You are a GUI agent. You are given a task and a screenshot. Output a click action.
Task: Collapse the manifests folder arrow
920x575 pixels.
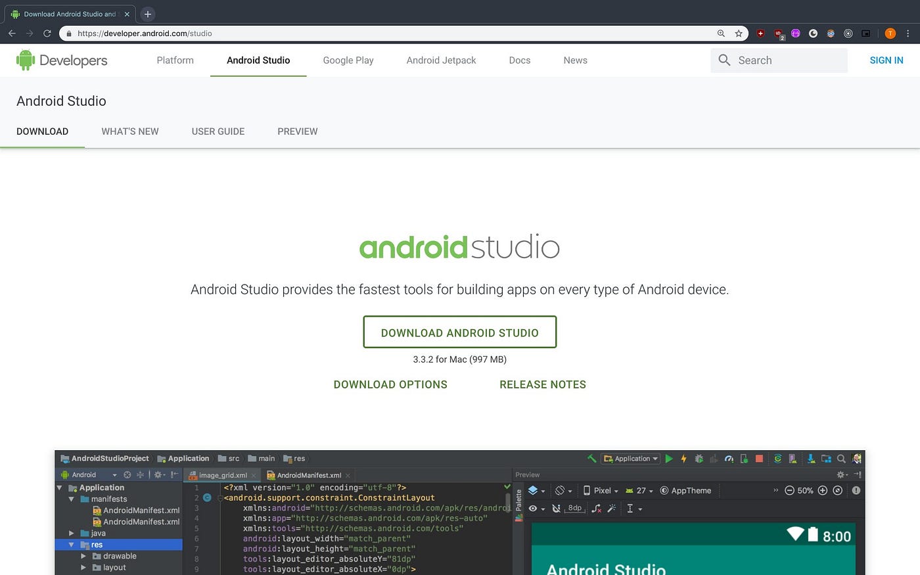72,499
